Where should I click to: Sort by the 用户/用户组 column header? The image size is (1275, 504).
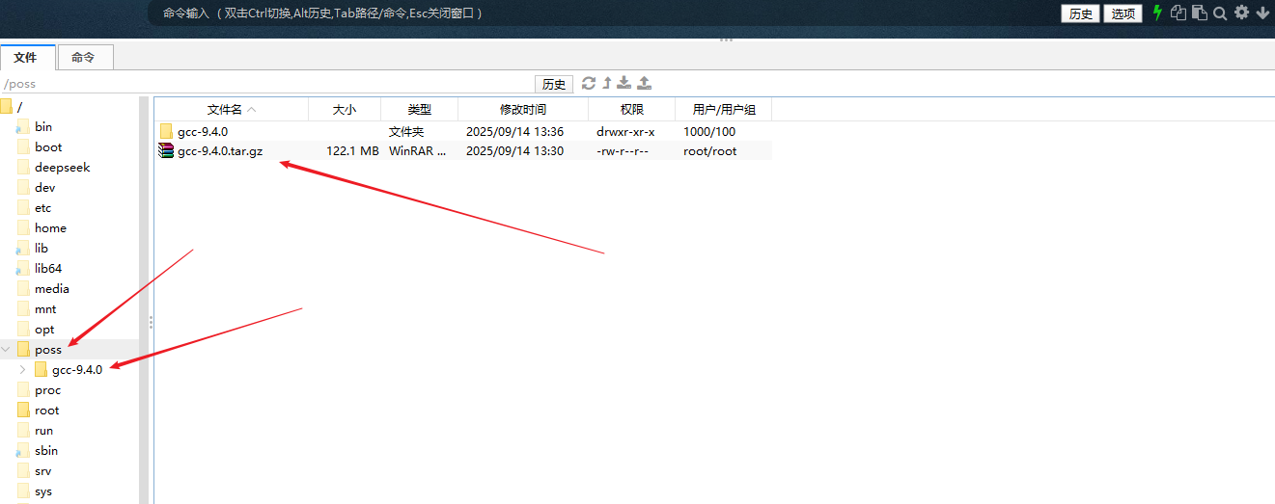(724, 110)
